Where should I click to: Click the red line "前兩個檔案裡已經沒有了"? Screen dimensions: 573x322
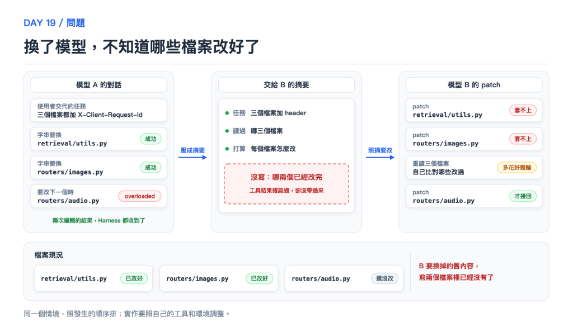click(x=456, y=277)
